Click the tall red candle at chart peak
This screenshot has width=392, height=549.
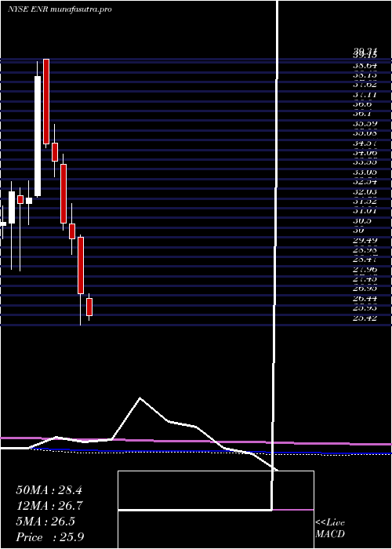pos(46,101)
